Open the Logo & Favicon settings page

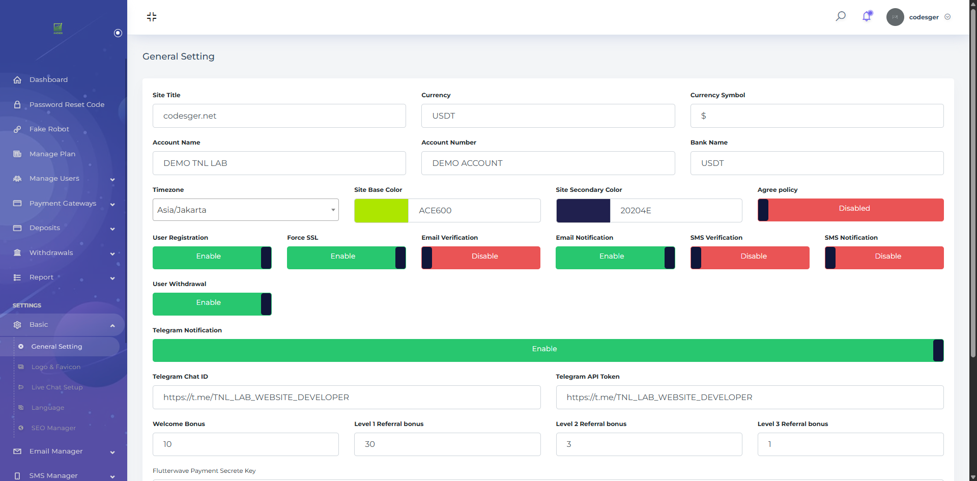[x=56, y=367]
